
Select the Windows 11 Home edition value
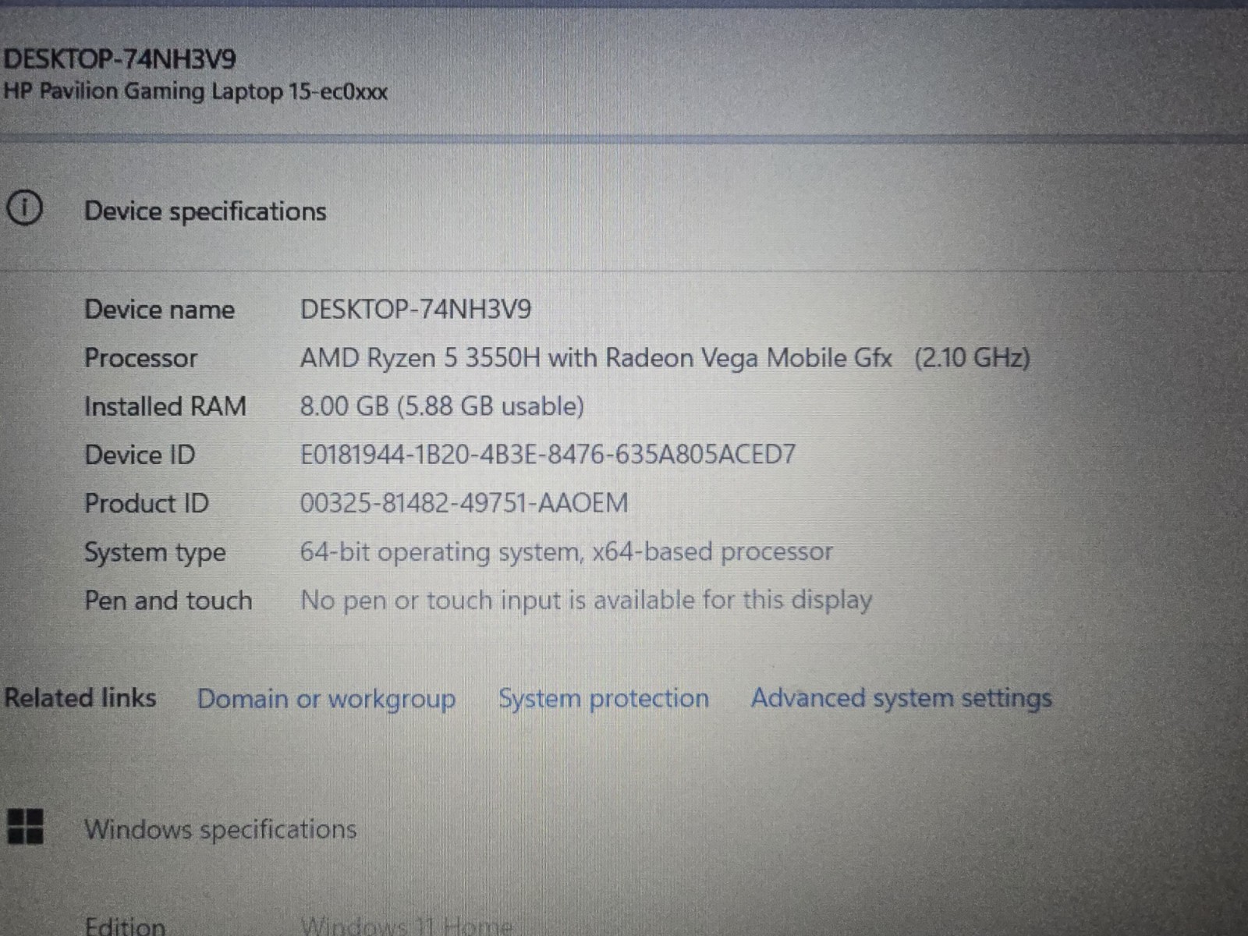pos(406,926)
